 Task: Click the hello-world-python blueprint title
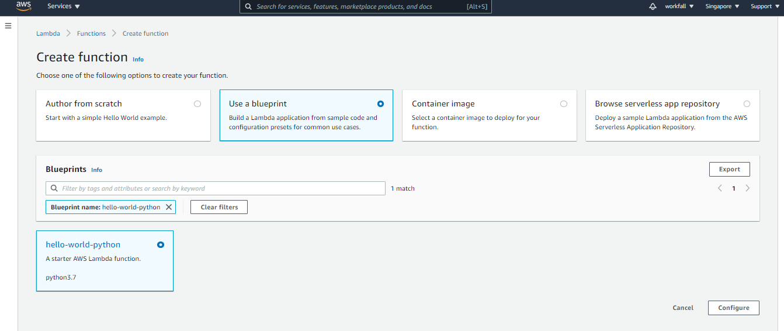tap(83, 244)
